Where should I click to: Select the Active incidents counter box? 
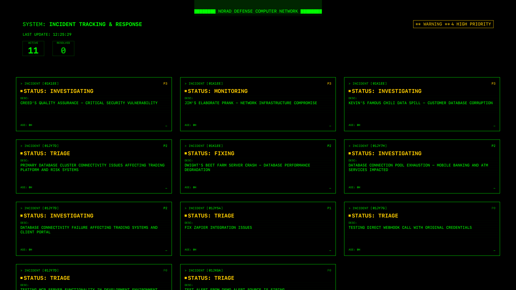33,48
